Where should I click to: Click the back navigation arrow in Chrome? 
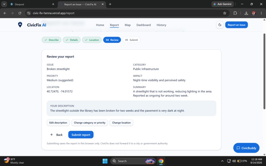pos(5,13)
